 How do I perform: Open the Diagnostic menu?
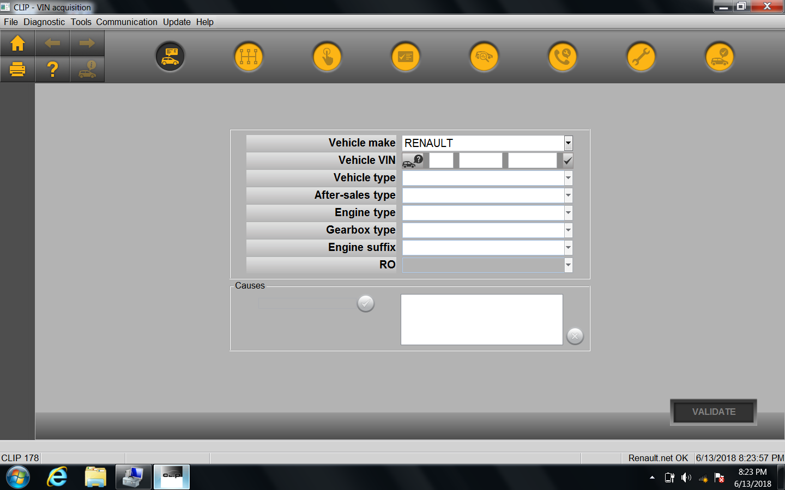click(44, 22)
